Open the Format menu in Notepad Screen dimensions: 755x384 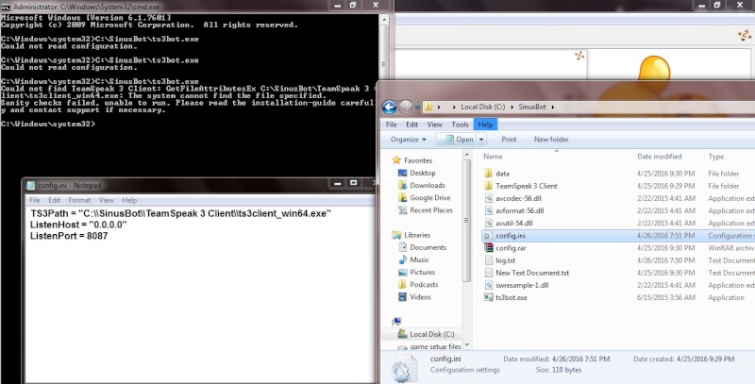tap(79, 200)
